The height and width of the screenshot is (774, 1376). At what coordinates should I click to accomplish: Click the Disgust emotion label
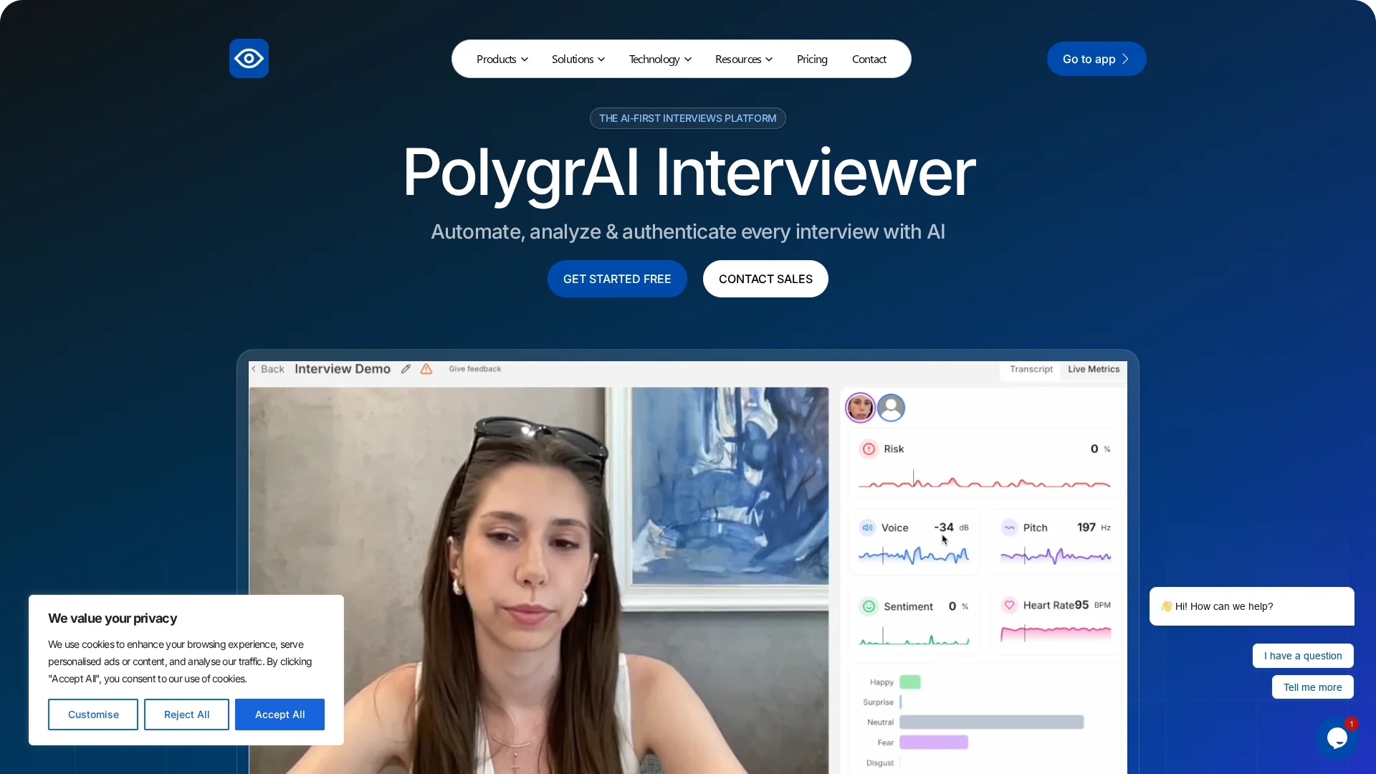point(880,763)
